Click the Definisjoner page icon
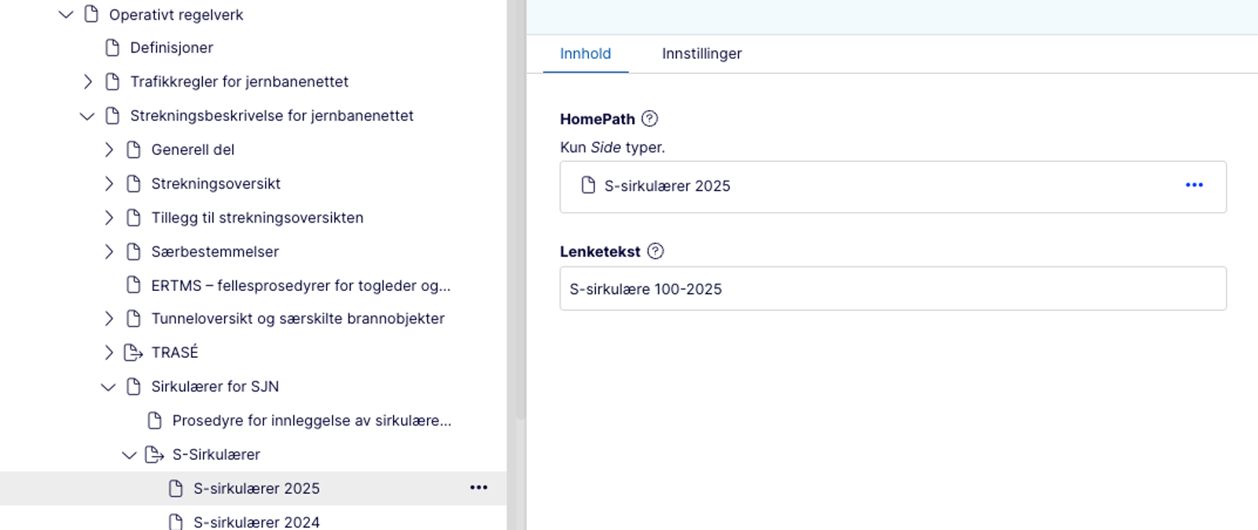Screen dimensions: 1258x530 (x=112, y=48)
